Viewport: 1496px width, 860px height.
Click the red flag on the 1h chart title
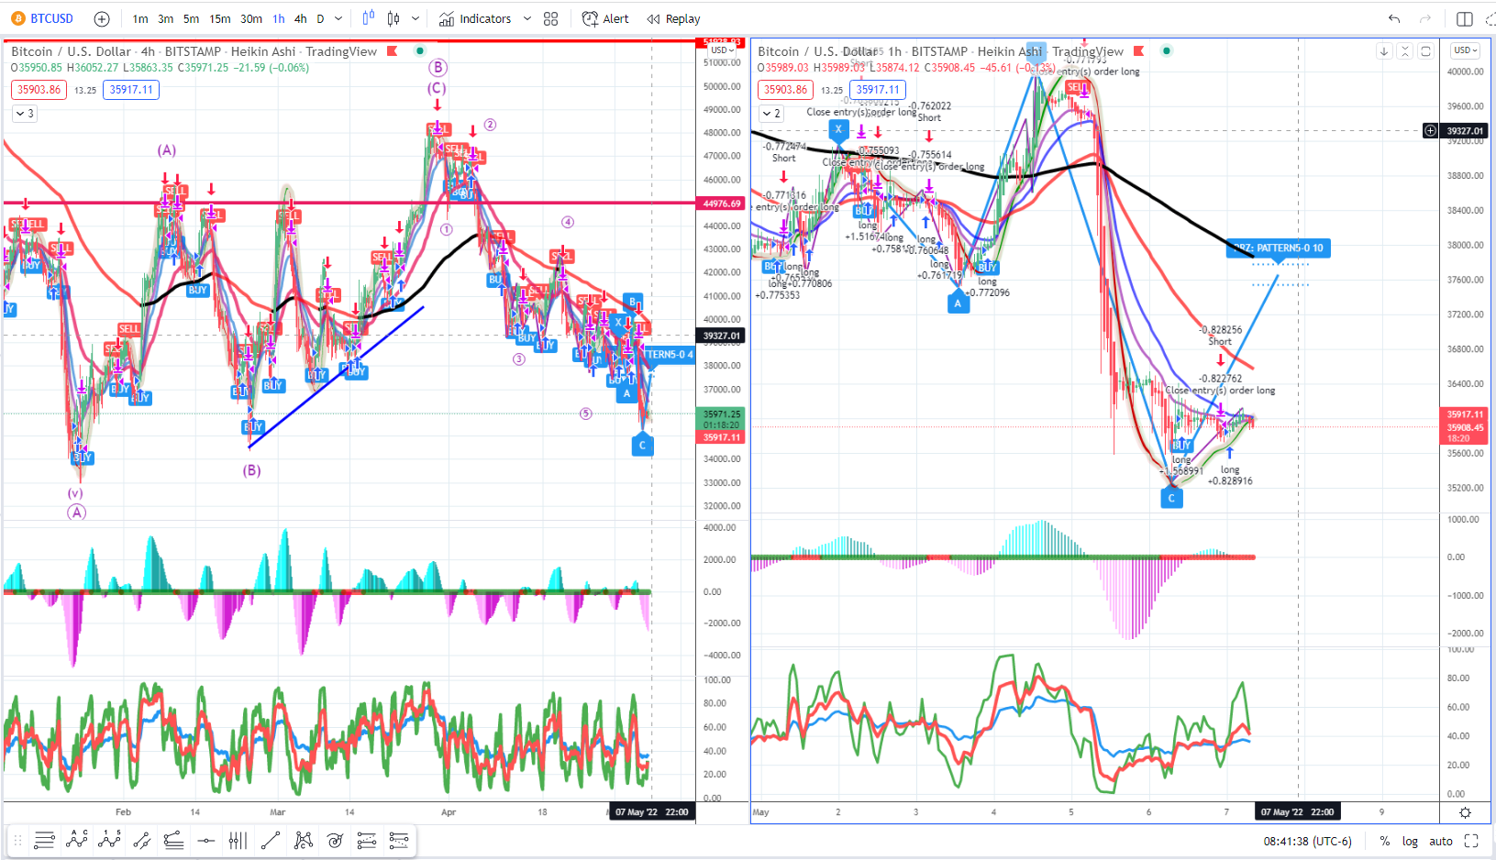point(1139,51)
